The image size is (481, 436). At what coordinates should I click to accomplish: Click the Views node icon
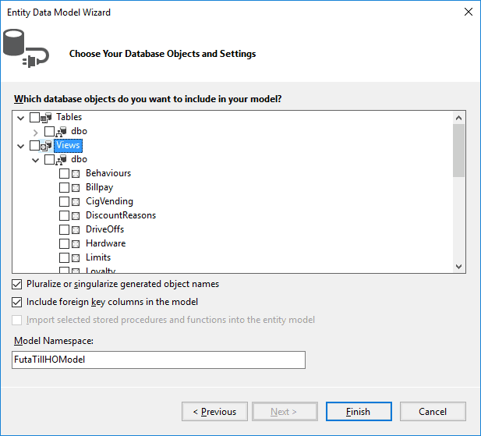tap(46, 146)
